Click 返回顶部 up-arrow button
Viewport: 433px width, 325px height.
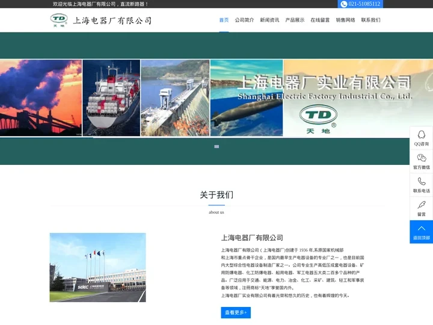[x=422, y=232]
